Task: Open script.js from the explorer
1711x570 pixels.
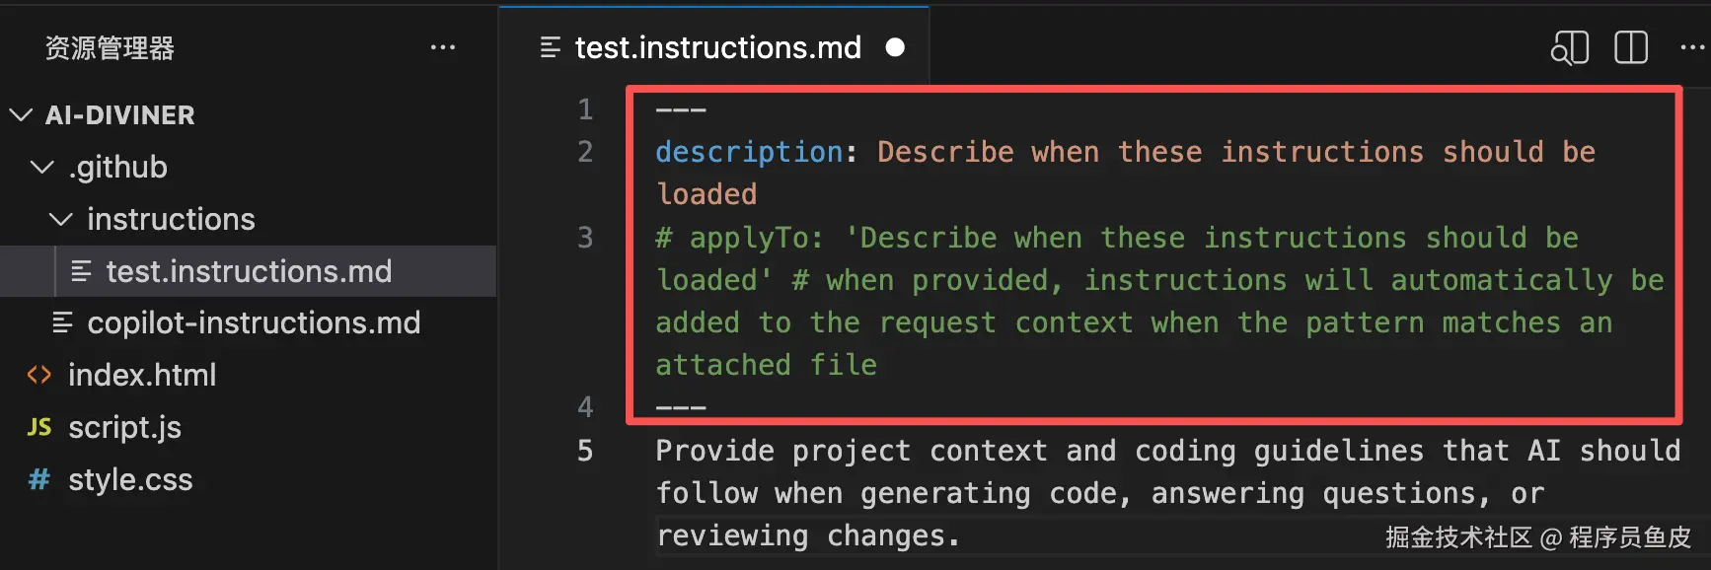Action: 124,427
